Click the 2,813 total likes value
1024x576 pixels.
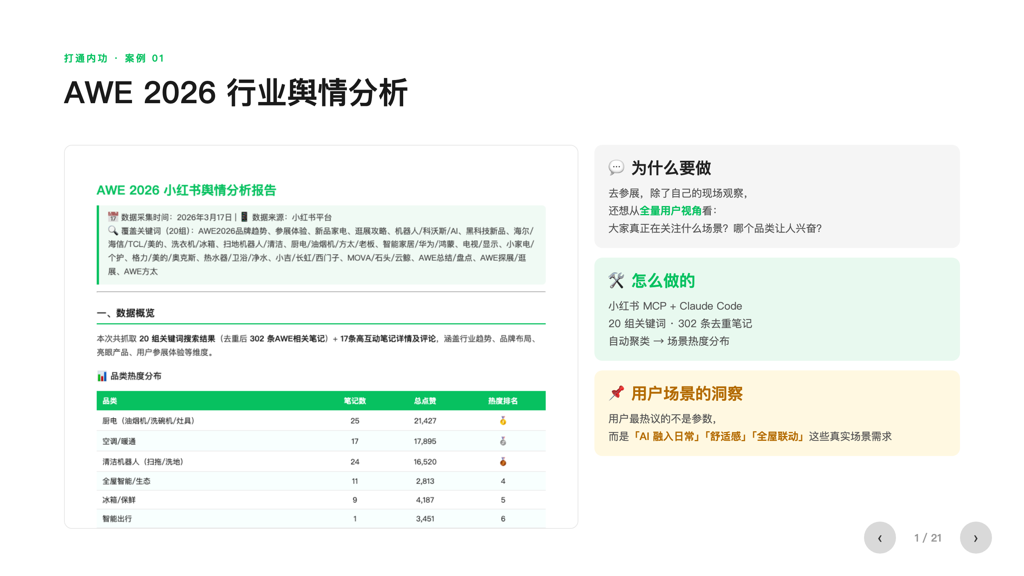425,481
